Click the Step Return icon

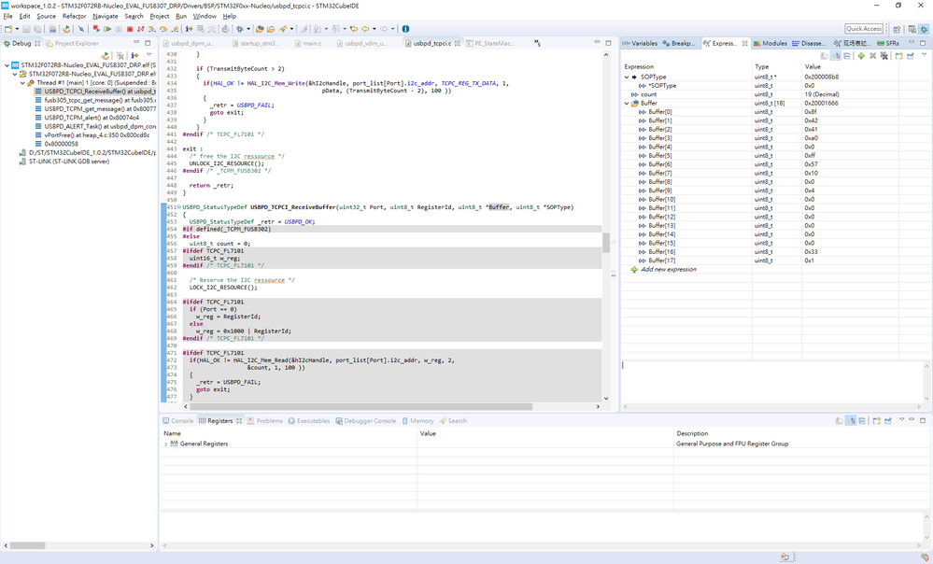click(x=175, y=29)
